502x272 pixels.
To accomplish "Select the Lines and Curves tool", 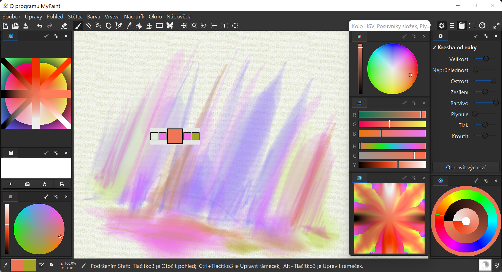I will [88, 26].
